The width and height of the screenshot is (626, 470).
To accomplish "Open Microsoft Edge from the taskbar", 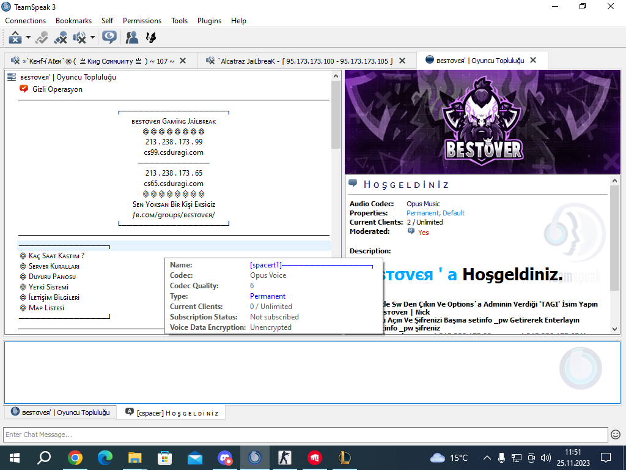I will (x=105, y=458).
